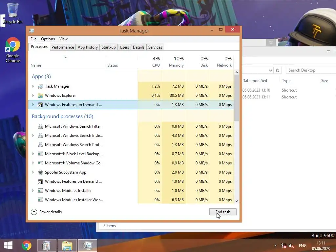
Task: Sort processes by the Status column
Action: (121, 62)
